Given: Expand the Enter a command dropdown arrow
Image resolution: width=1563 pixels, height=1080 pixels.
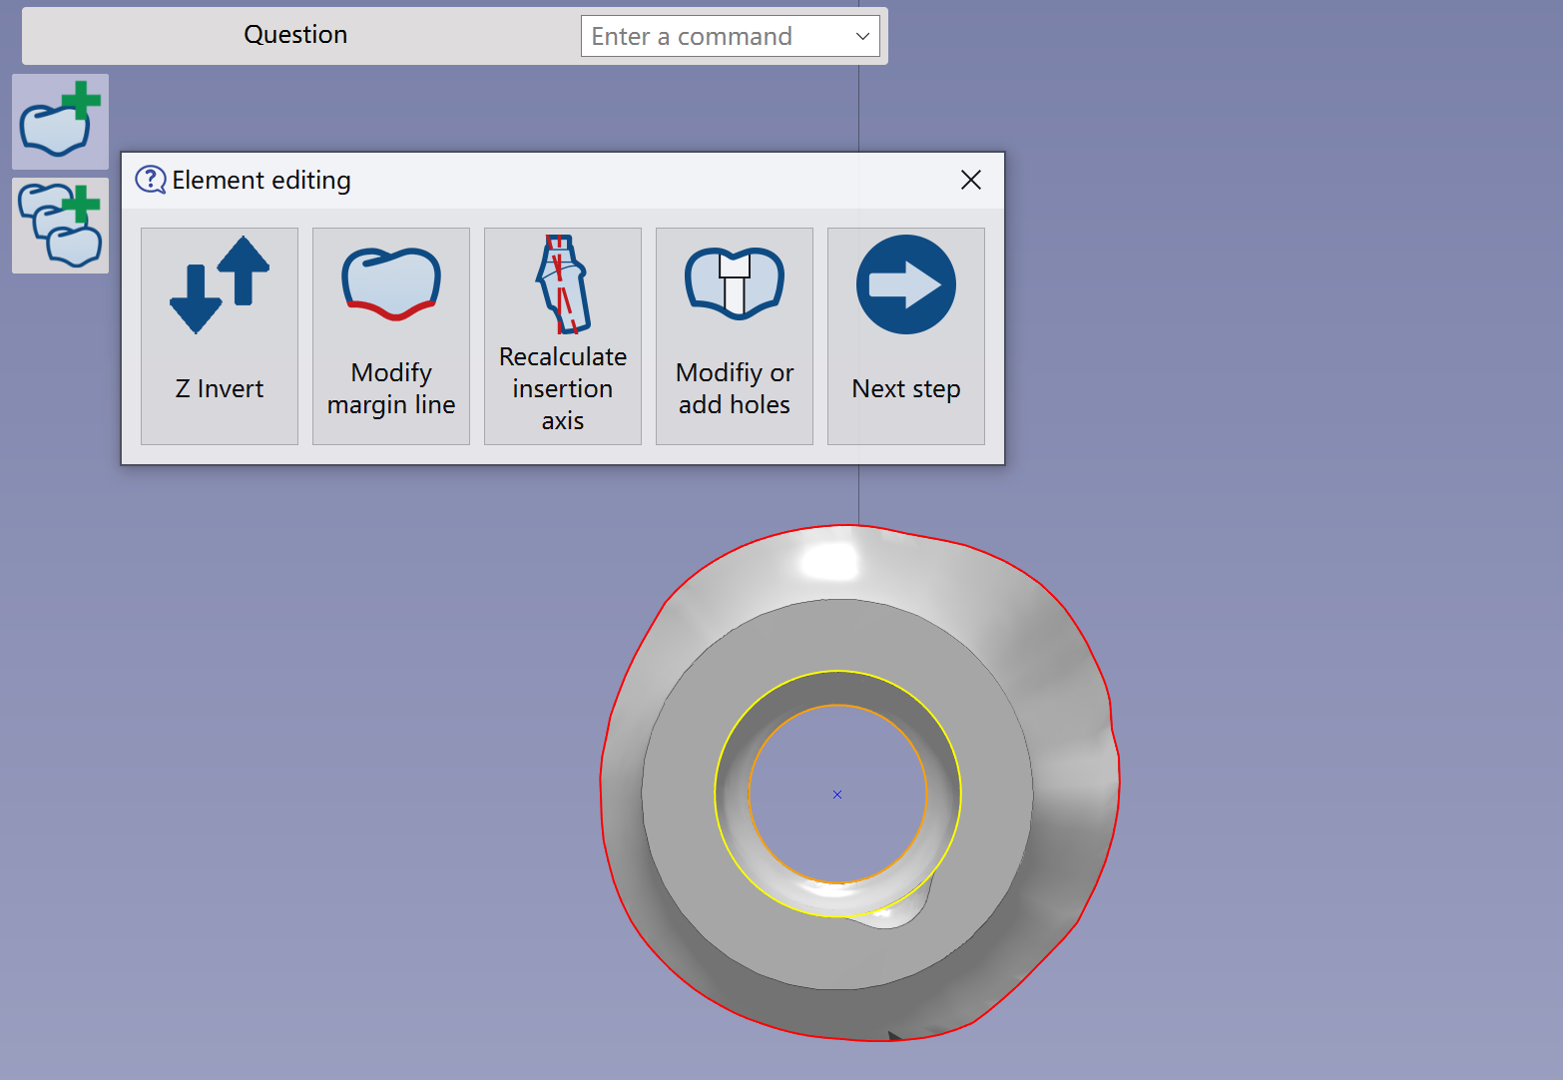Looking at the screenshot, I should [x=863, y=36].
